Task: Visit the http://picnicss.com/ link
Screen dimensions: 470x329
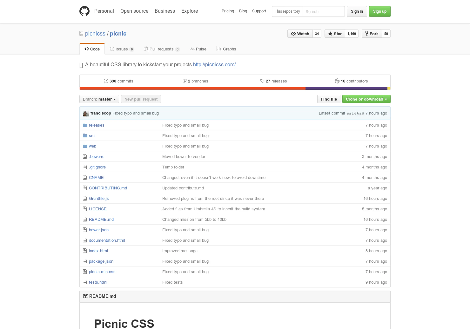Action: point(214,64)
